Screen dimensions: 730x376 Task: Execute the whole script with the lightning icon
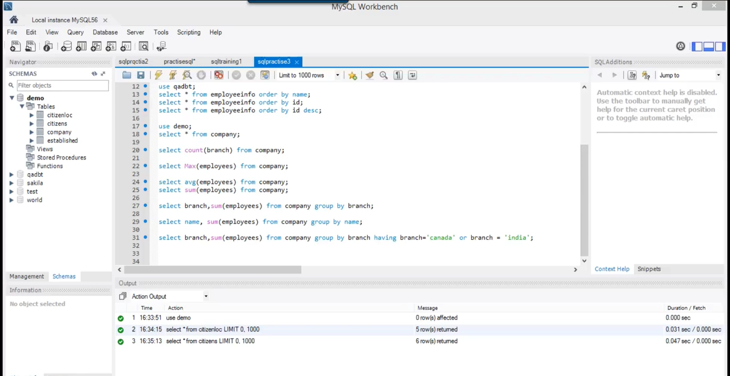[x=159, y=75]
